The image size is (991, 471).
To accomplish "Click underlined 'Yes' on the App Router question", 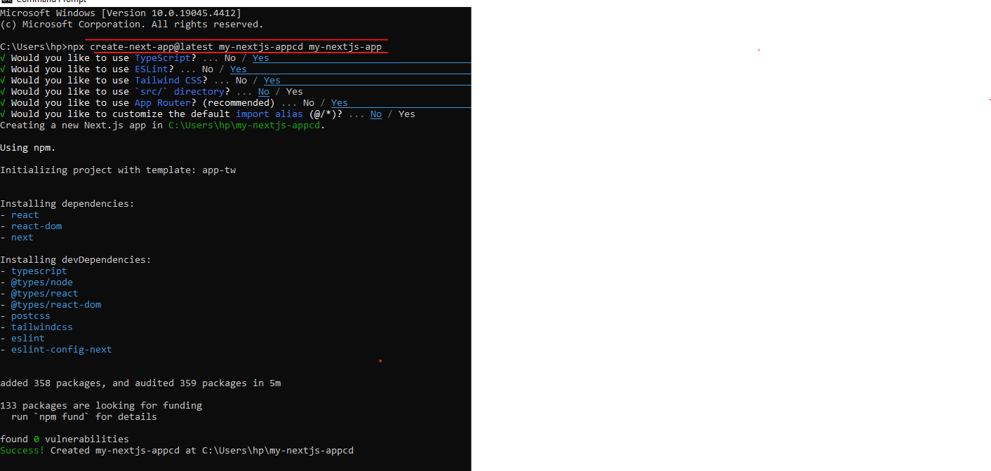I will click(340, 103).
